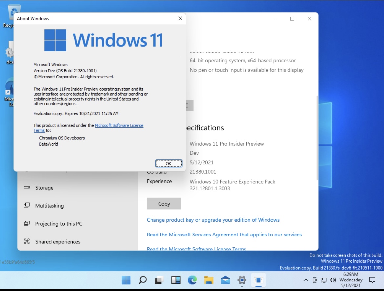Open Change product key or upgrade link
Image resolution: width=384 pixels, height=291 pixels.
(x=213, y=220)
